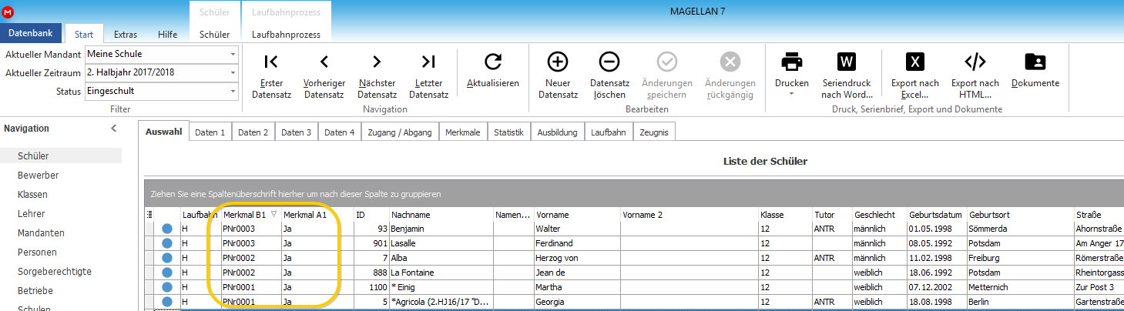1124x311 pixels.
Task: Refresh the list with Aktualisieren
Action: (493, 69)
